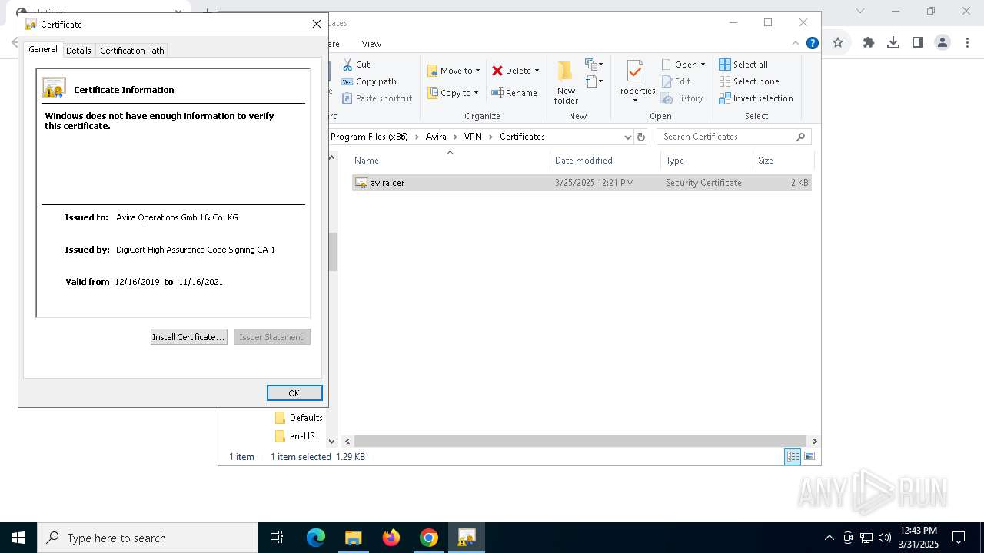Screen dimensions: 984x553
Task: Open the Copy to dropdown
Action: pyautogui.click(x=453, y=93)
